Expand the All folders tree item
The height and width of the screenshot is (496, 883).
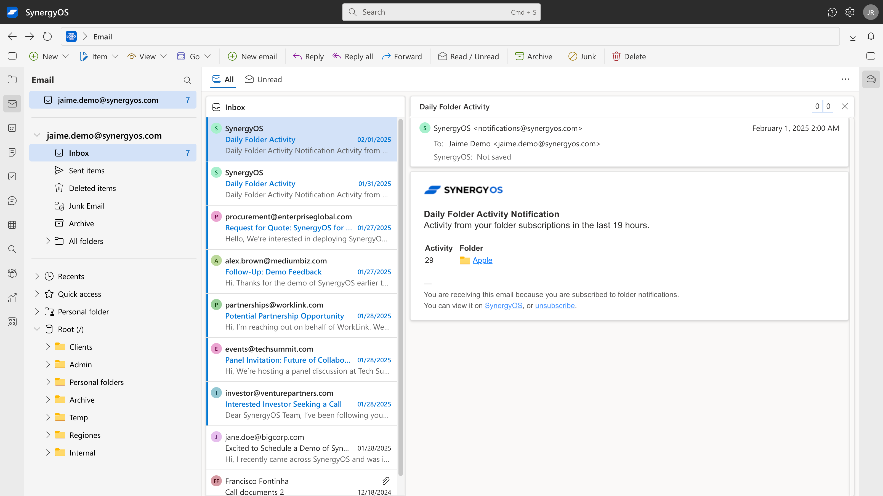[49, 241]
